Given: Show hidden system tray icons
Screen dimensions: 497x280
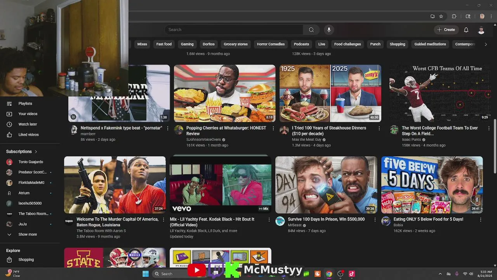Looking at the screenshot, I should [440, 274].
